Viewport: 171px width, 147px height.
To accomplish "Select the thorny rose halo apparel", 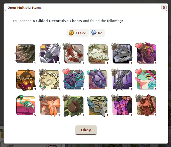I will point(50,80).
